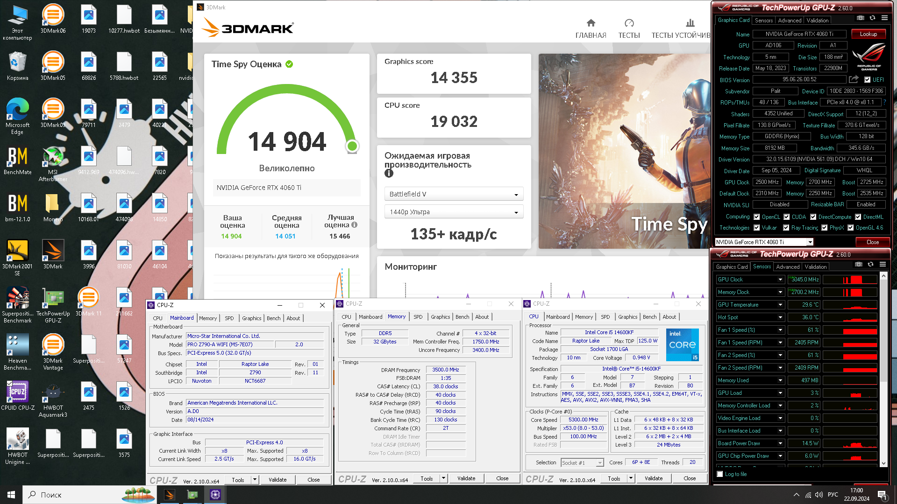The width and height of the screenshot is (897, 504).
Task: Open BenchMate desktop icon
Action: coord(17,160)
